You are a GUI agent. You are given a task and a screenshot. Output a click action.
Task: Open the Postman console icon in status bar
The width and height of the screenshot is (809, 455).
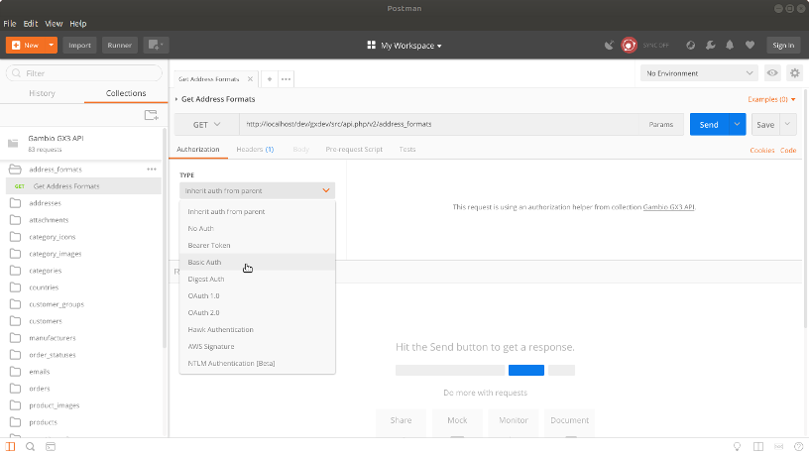coord(51,447)
